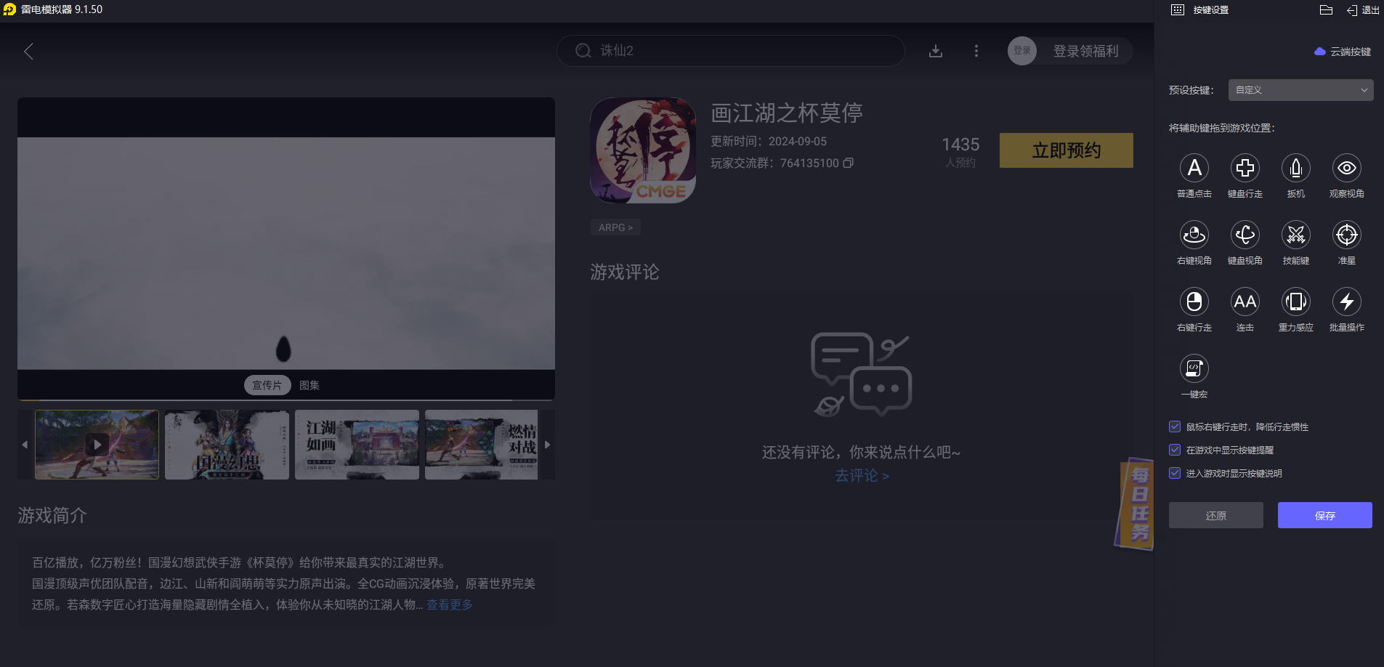Copy the player group number icon
The width and height of the screenshot is (1384, 667).
(848, 163)
